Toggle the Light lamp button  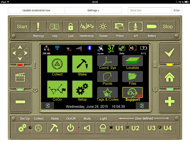pyautogui.click(x=103, y=128)
